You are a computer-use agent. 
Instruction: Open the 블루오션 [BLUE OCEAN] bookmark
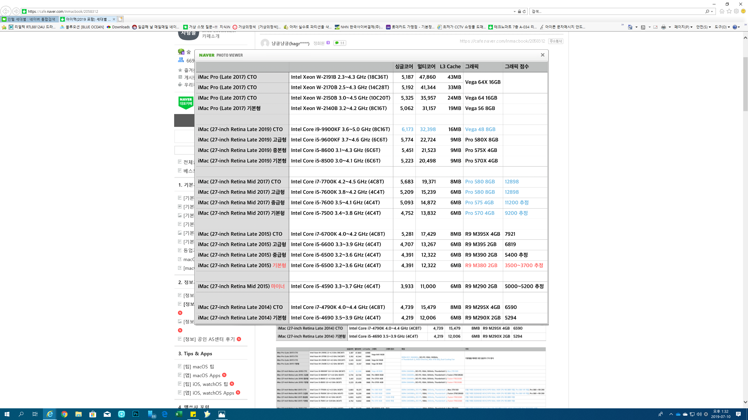[82, 27]
